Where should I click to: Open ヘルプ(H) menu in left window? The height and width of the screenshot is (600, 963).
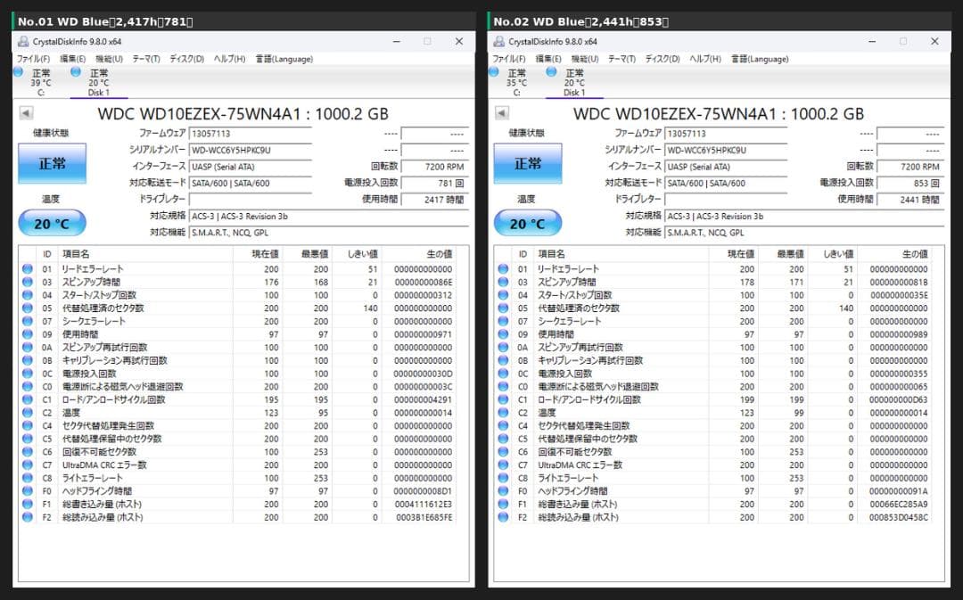(230, 59)
